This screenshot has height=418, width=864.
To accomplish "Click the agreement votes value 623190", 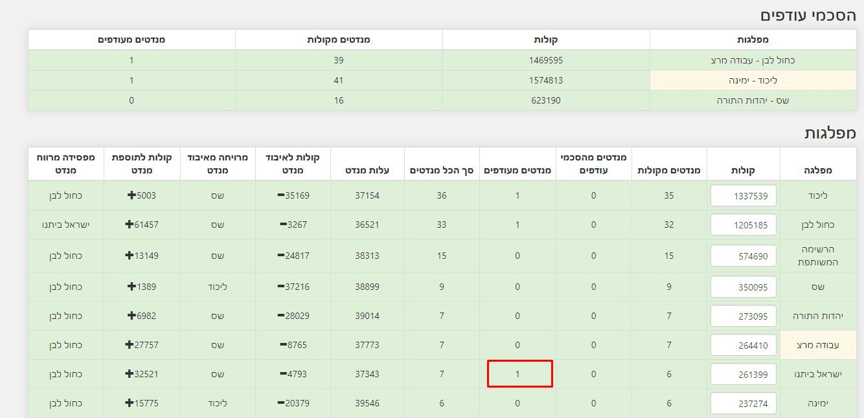I will pos(546,100).
